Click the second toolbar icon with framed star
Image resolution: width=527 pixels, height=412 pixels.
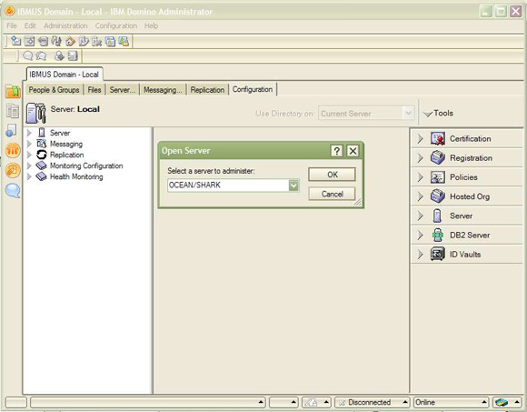[29, 41]
